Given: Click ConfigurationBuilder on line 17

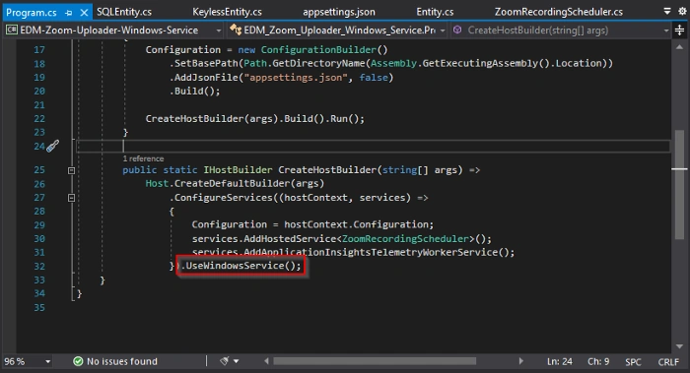Looking at the screenshot, I should (318, 49).
